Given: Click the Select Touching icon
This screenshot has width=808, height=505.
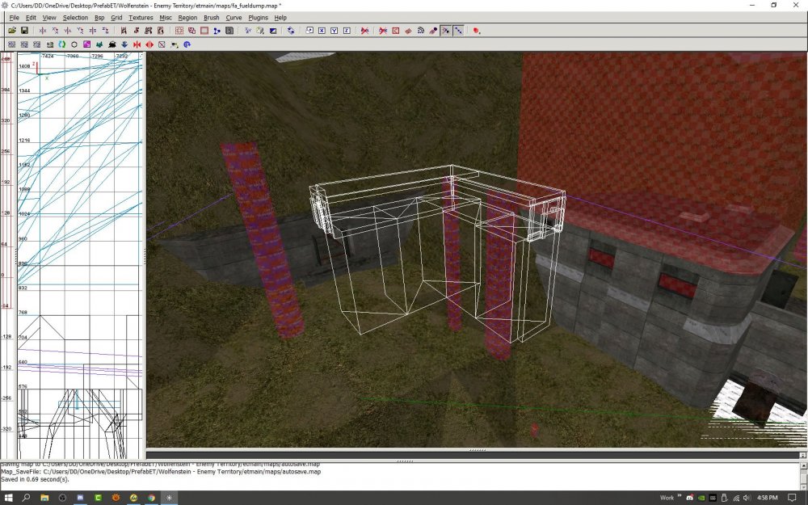Looking at the screenshot, I should [136, 31].
